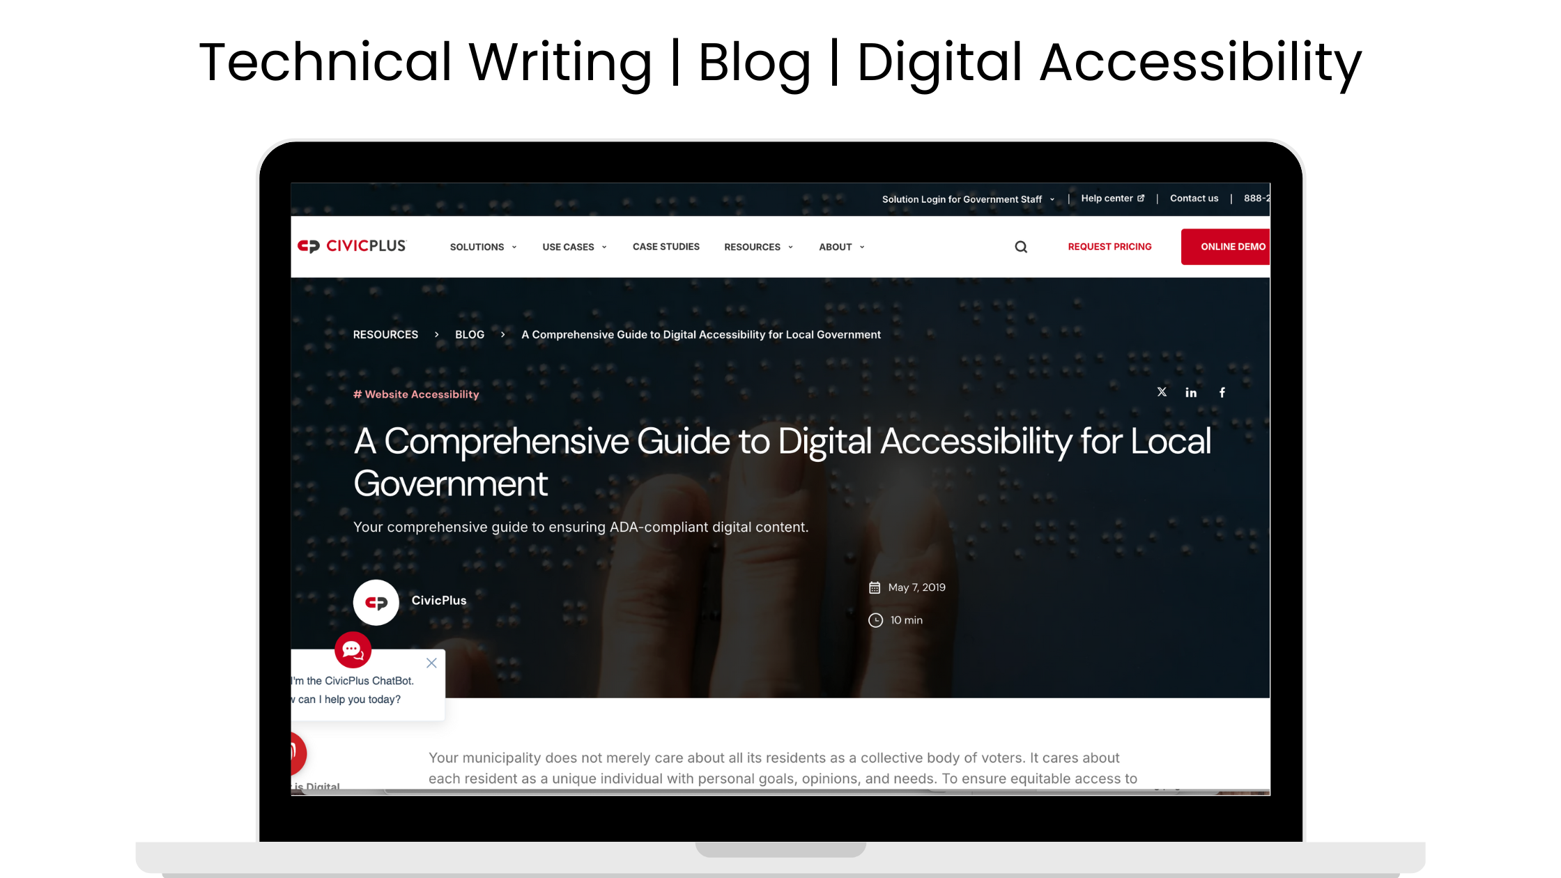
Task: Click the clock/read-time icon
Action: [x=876, y=619]
